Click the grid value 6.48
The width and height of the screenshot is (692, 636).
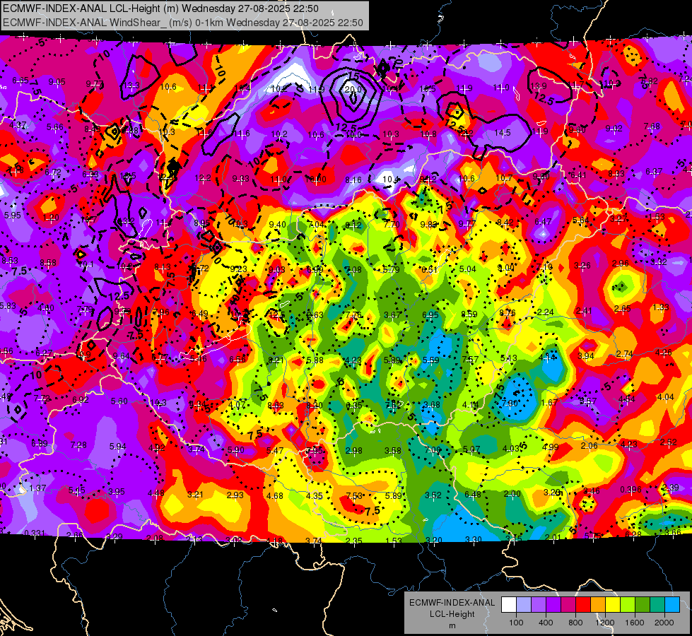click(x=473, y=495)
